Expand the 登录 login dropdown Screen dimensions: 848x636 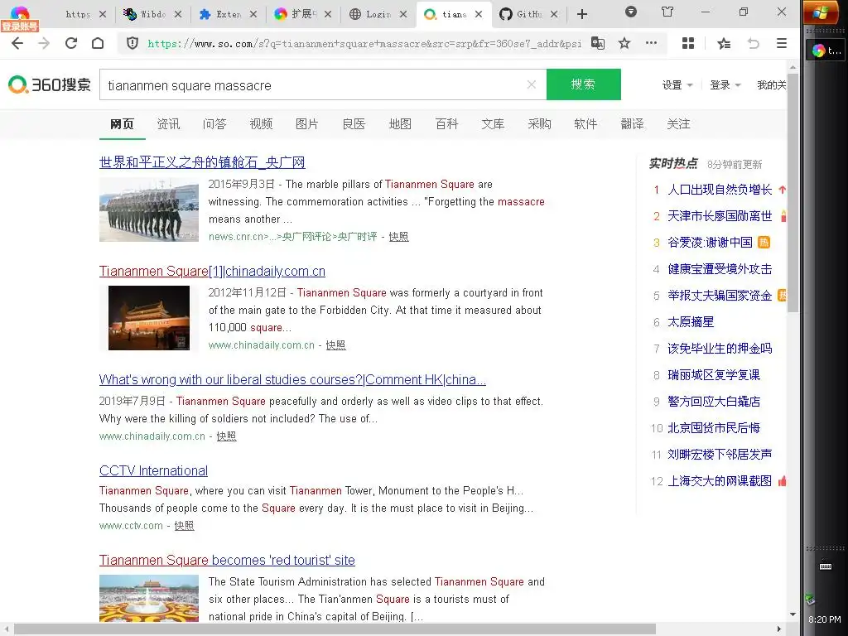pos(725,85)
